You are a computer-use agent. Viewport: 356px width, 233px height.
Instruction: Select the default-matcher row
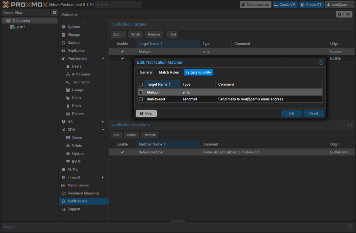[231, 152]
